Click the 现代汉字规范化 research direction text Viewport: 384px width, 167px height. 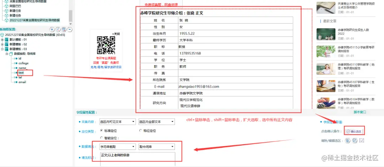[191, 100]
